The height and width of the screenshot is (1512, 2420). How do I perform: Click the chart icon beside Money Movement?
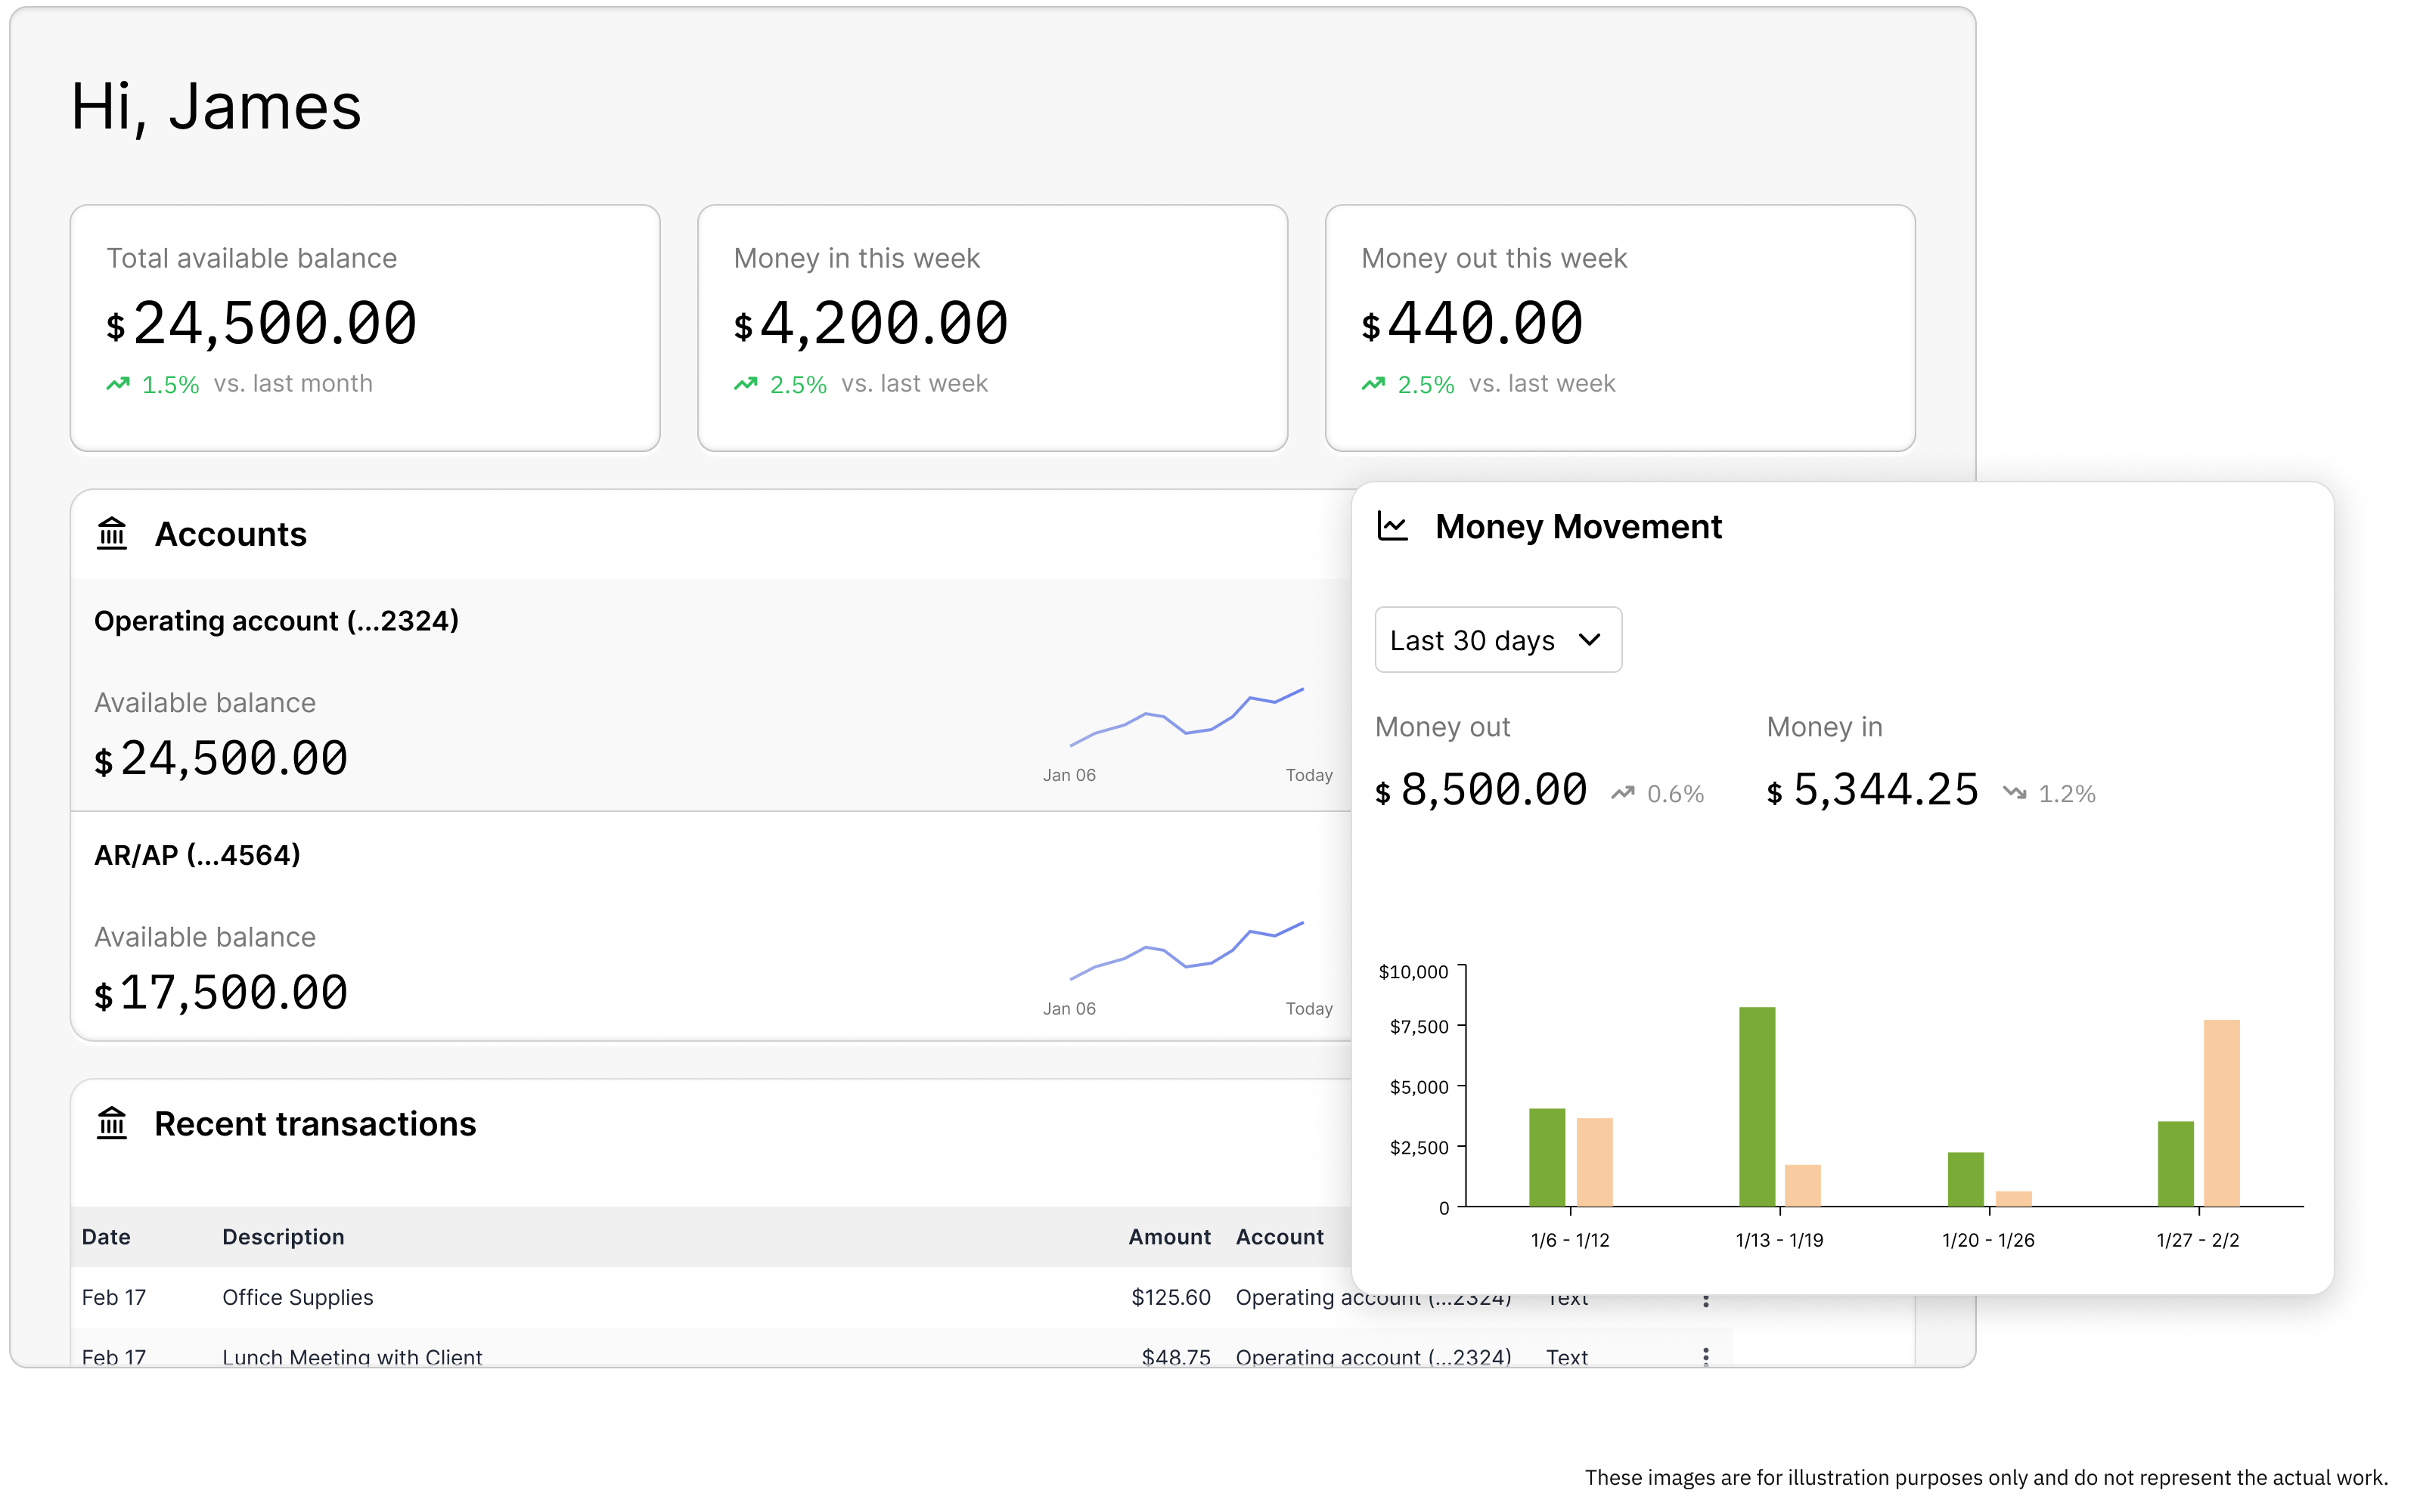[x=1392, y=526]
